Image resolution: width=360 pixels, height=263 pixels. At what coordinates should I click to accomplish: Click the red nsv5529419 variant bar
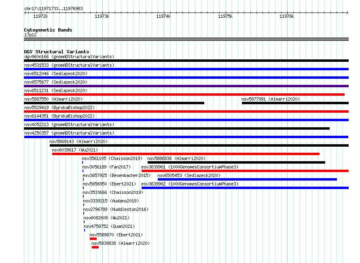[x=186, y=112]
